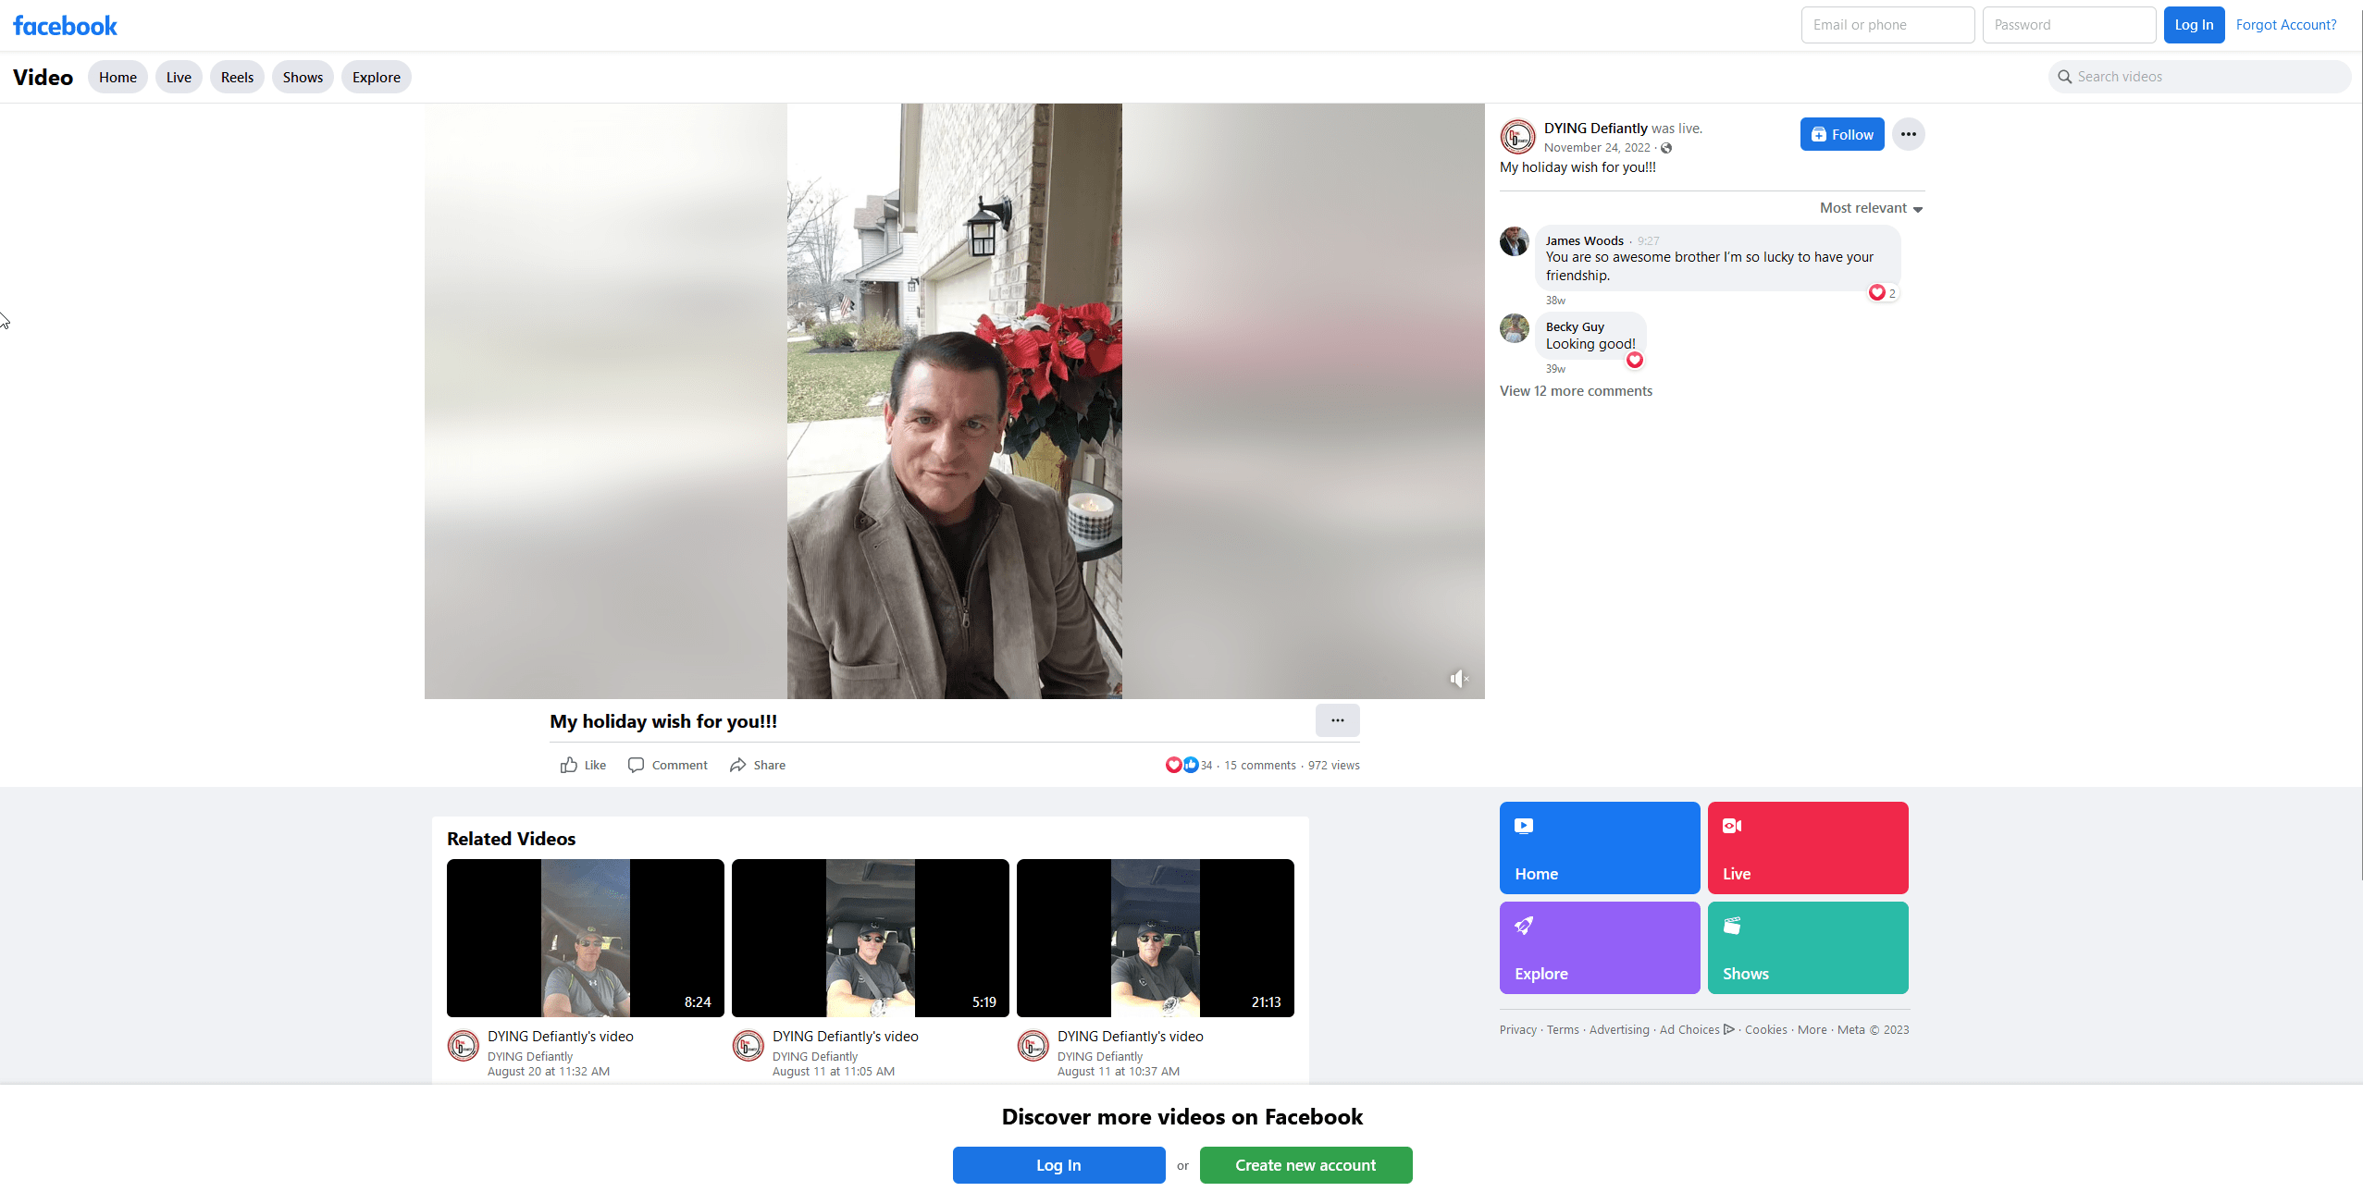Open the purple Explore tile
This screenshot has width=2363, height=1204.
1599,948
